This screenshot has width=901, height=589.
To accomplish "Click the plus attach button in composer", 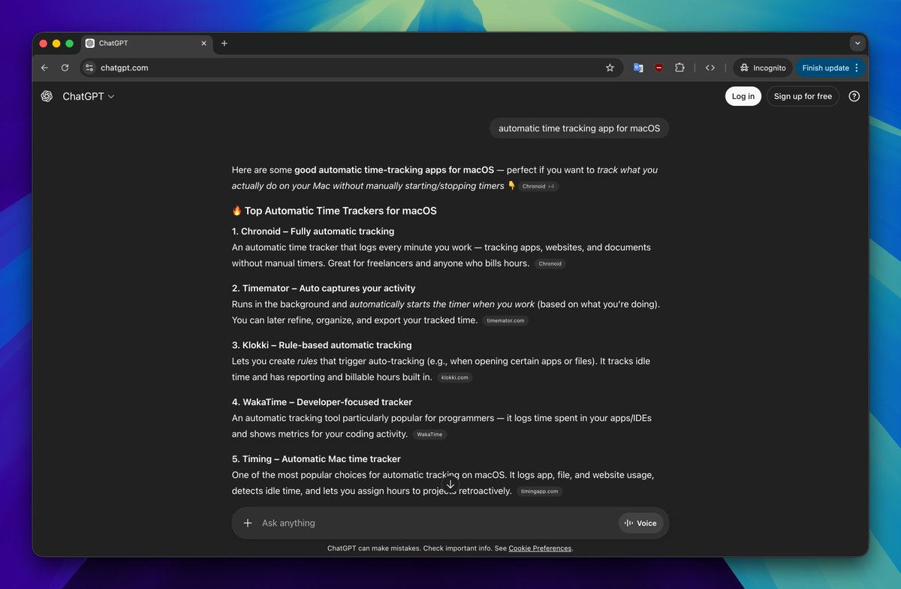I will coord(248,523).
